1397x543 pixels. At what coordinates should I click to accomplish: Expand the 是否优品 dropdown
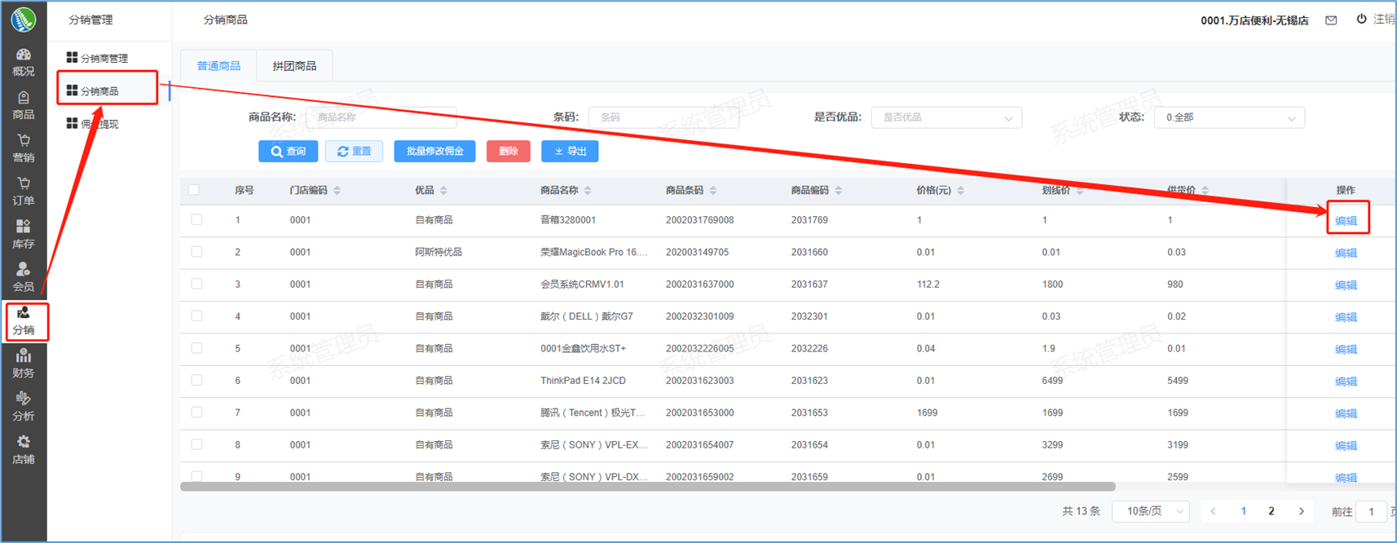[946, 117]
